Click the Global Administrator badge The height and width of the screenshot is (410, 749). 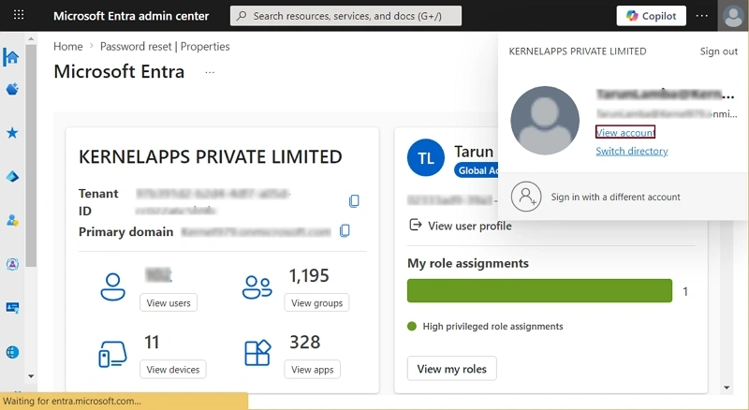[x=477, y=170]
